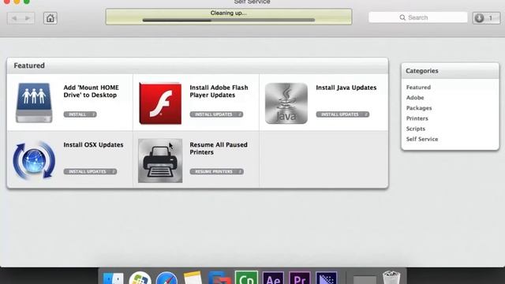
Task: Select the Printers category
Action: pos(417,118)
